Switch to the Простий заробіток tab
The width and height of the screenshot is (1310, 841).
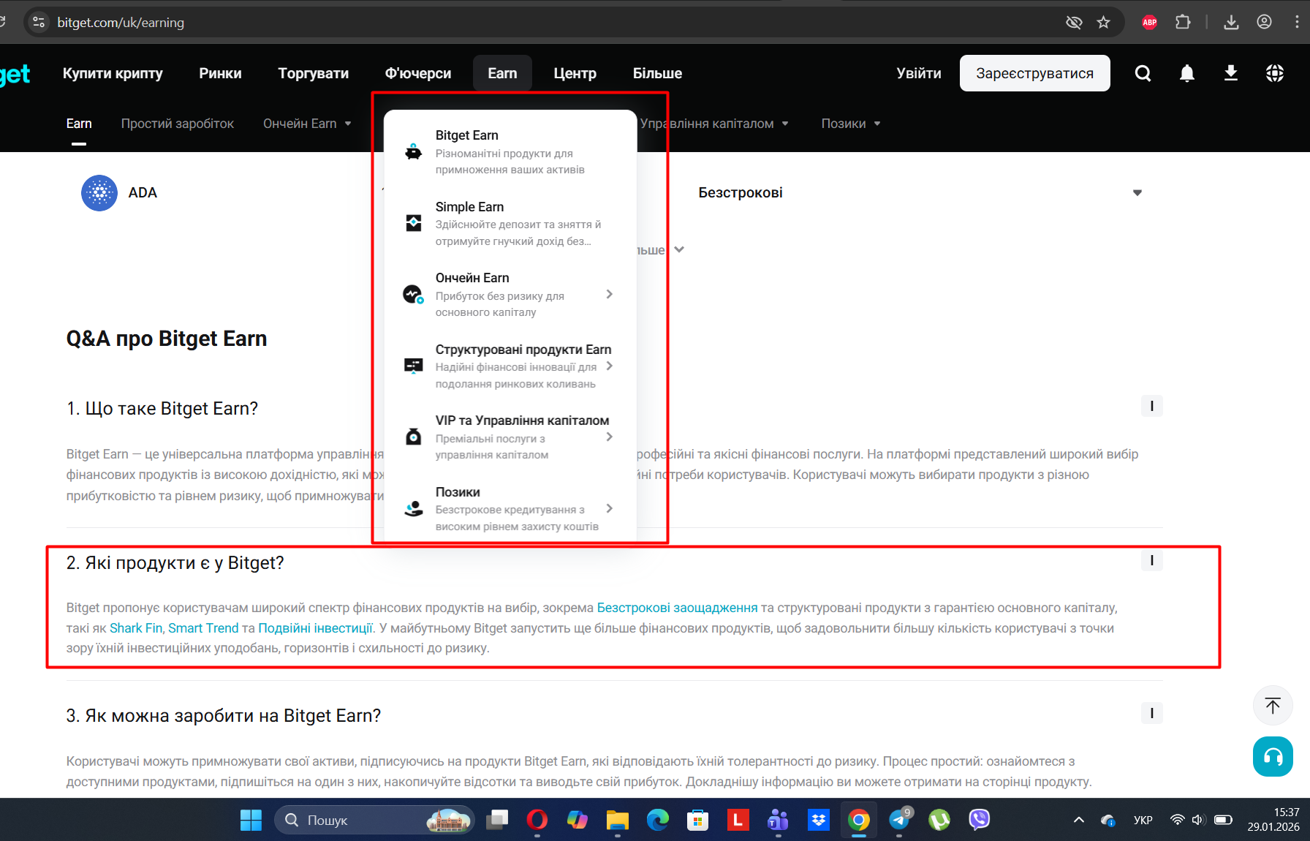[x=178, y=124]
